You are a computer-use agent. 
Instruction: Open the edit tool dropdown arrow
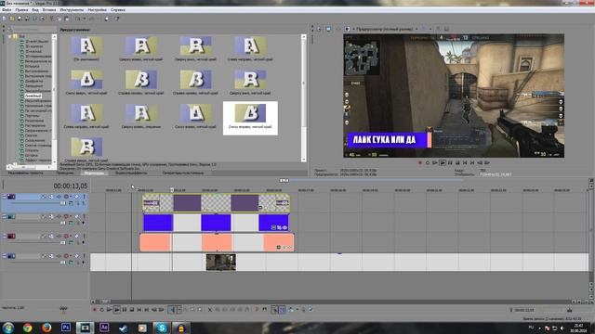coord(179,310)
